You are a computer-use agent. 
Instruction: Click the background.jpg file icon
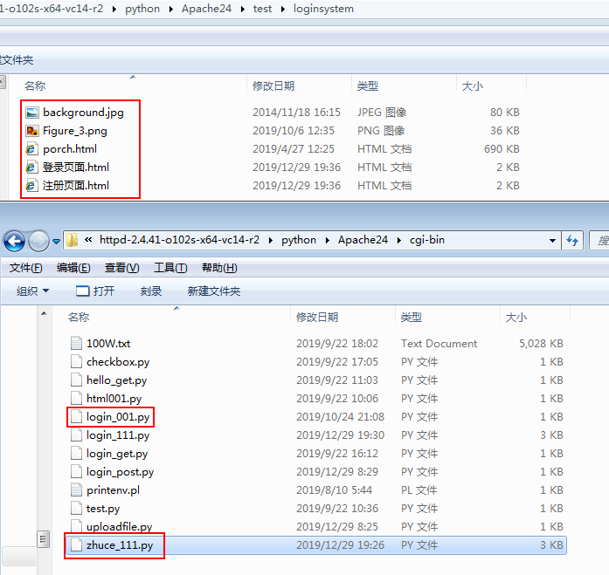tap(31, 113)
